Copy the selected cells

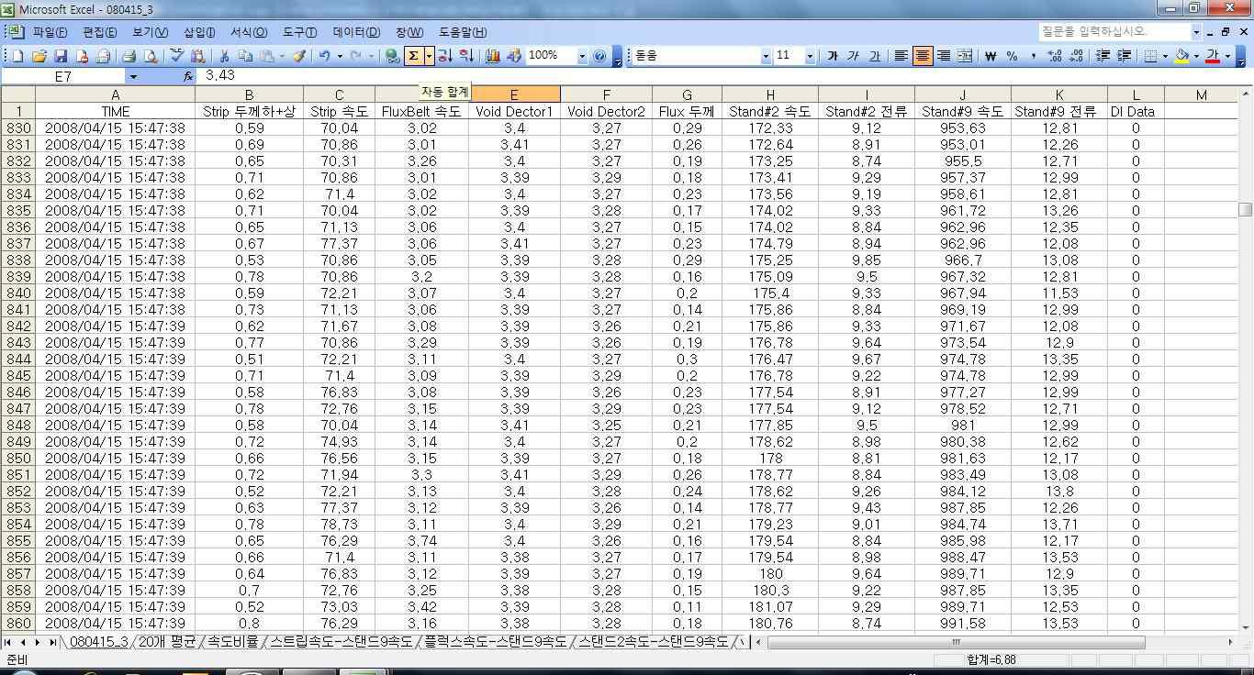[x=245, y=56]
